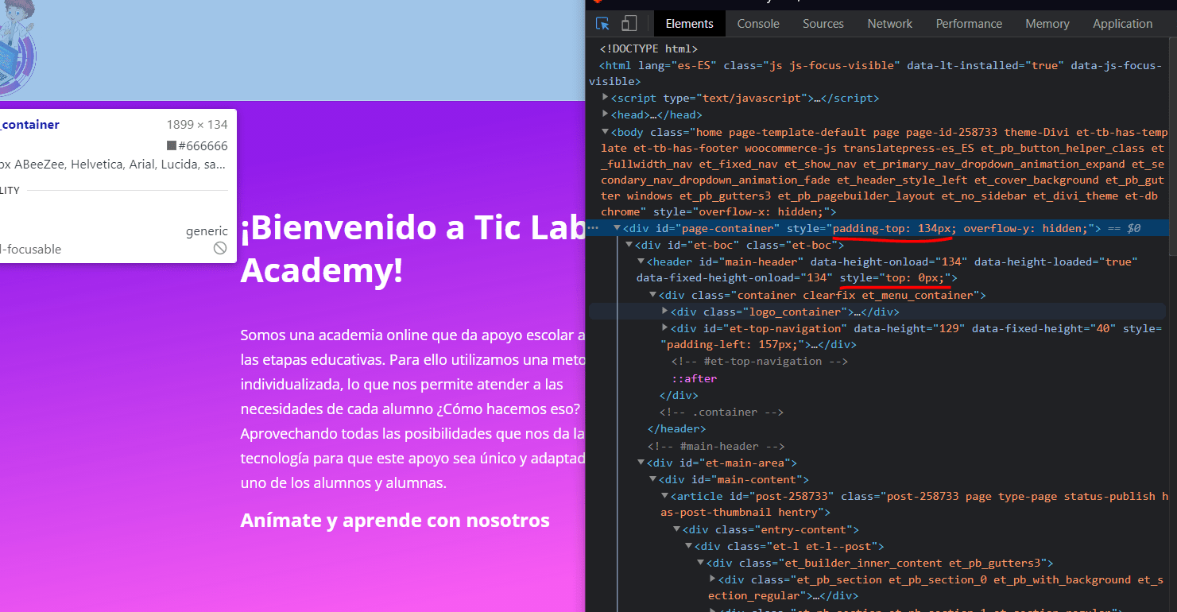Screen dimensions: 1177x612
Task: Switch to the Console tab
Action: pyautogui.click(x=758, y=24)
